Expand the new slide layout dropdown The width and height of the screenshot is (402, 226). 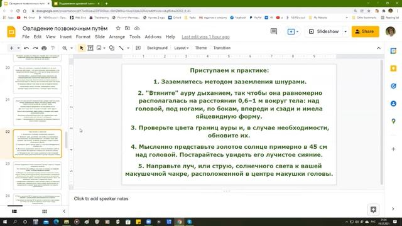(18, 48)
